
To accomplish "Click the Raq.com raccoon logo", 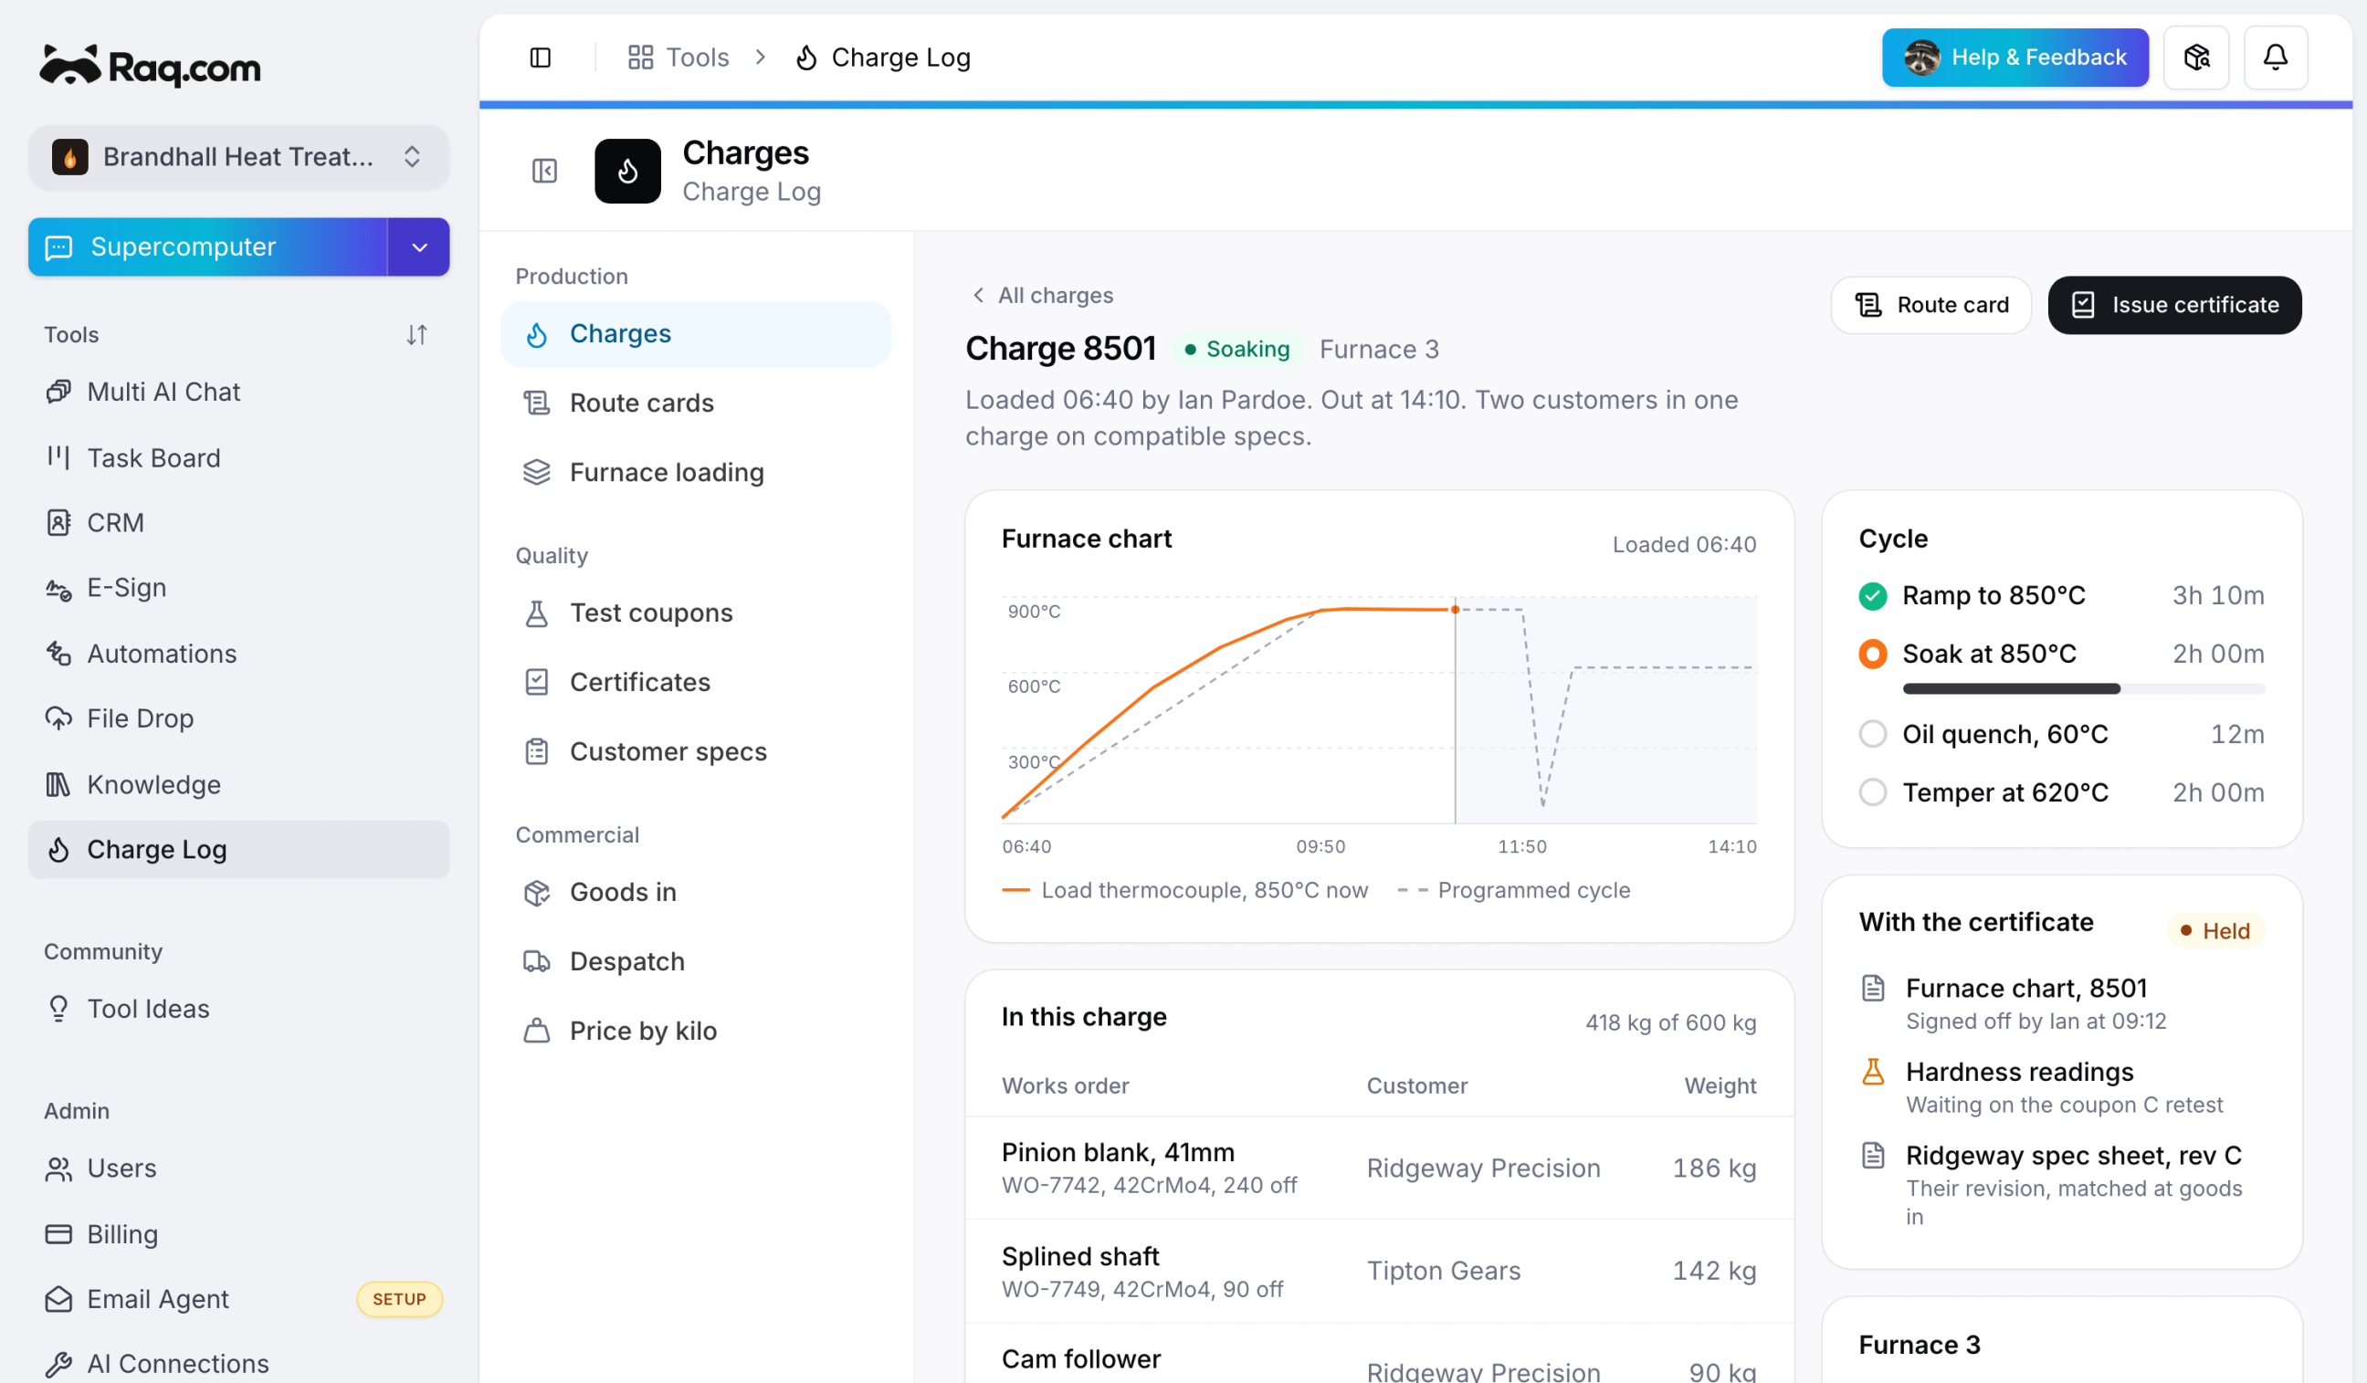I will tap(151, 66).
